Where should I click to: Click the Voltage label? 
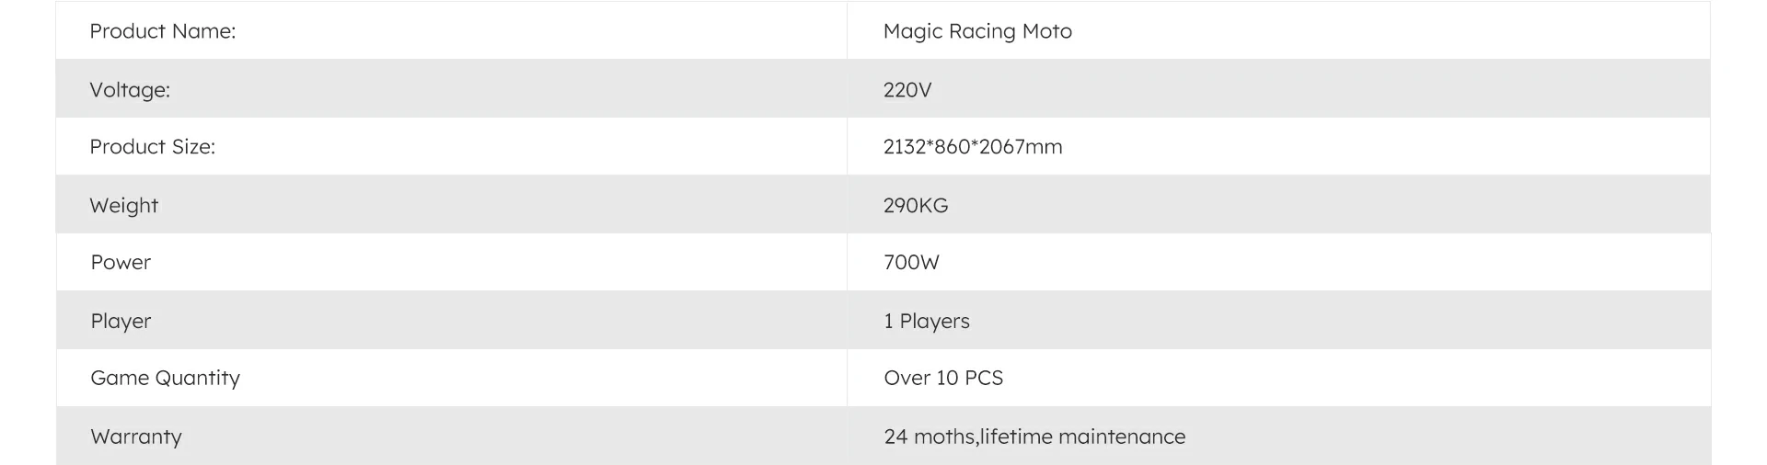130,90
